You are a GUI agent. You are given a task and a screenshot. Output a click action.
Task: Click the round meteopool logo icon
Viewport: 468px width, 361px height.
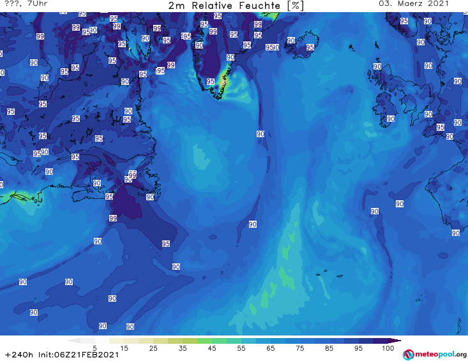click(x=408, y=355)
